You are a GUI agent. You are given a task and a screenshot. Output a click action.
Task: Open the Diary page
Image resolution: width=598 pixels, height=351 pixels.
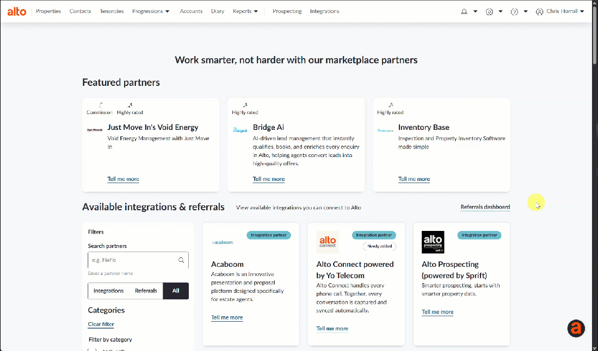[218, 11]
